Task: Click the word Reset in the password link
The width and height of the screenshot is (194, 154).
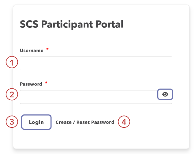Action: point(83,122)
